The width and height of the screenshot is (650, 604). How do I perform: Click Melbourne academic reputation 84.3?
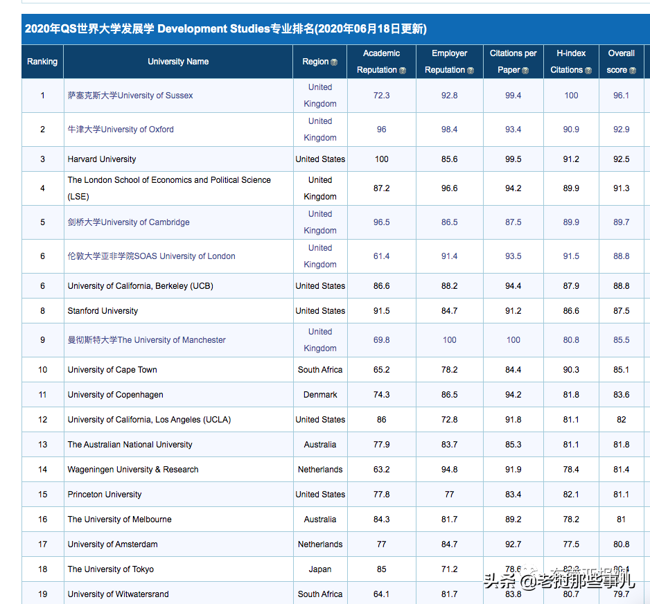(381, 519)
